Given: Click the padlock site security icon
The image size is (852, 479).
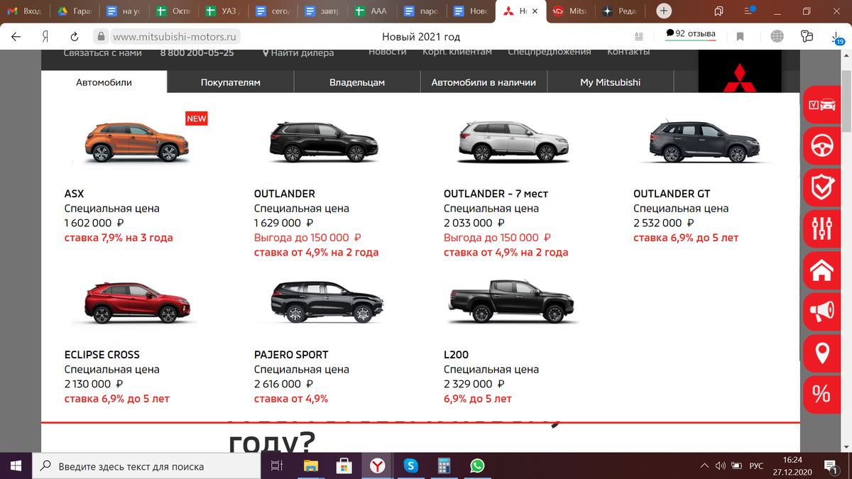Looking at the screenshot, I should (102, 37).
